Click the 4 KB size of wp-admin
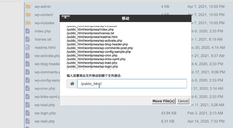 165,7
